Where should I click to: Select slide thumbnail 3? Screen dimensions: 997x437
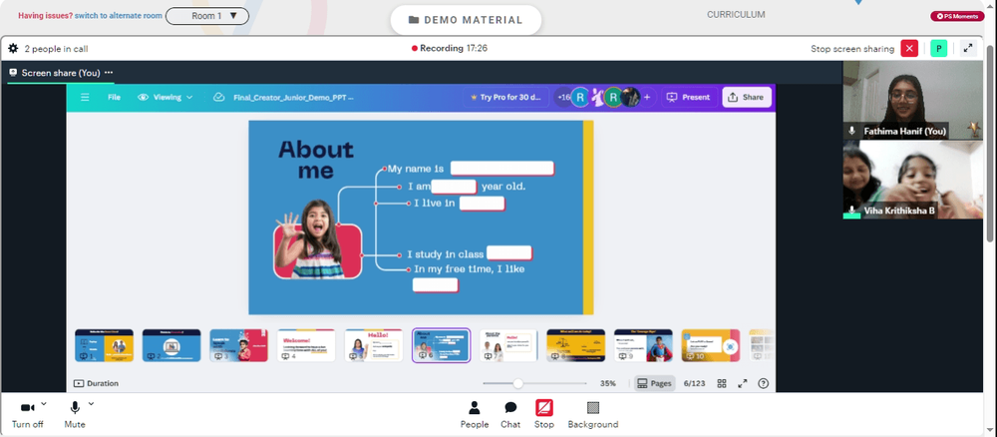pos(239,345)
